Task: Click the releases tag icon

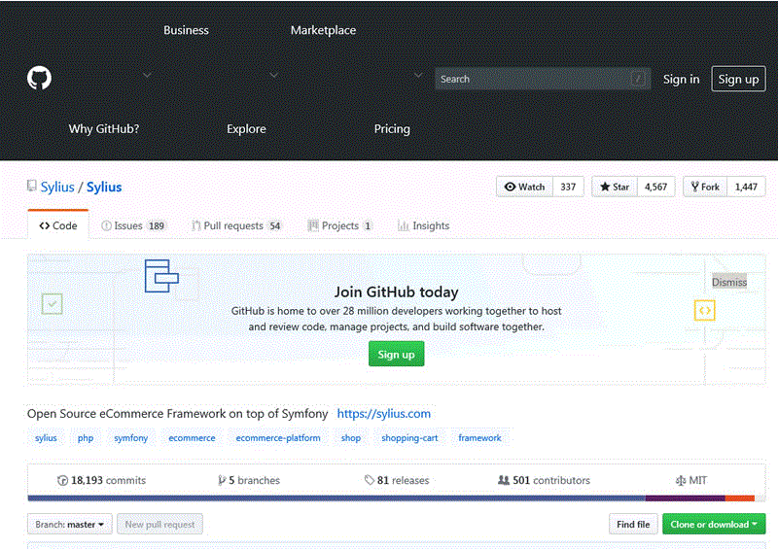Action: (370, 480)
